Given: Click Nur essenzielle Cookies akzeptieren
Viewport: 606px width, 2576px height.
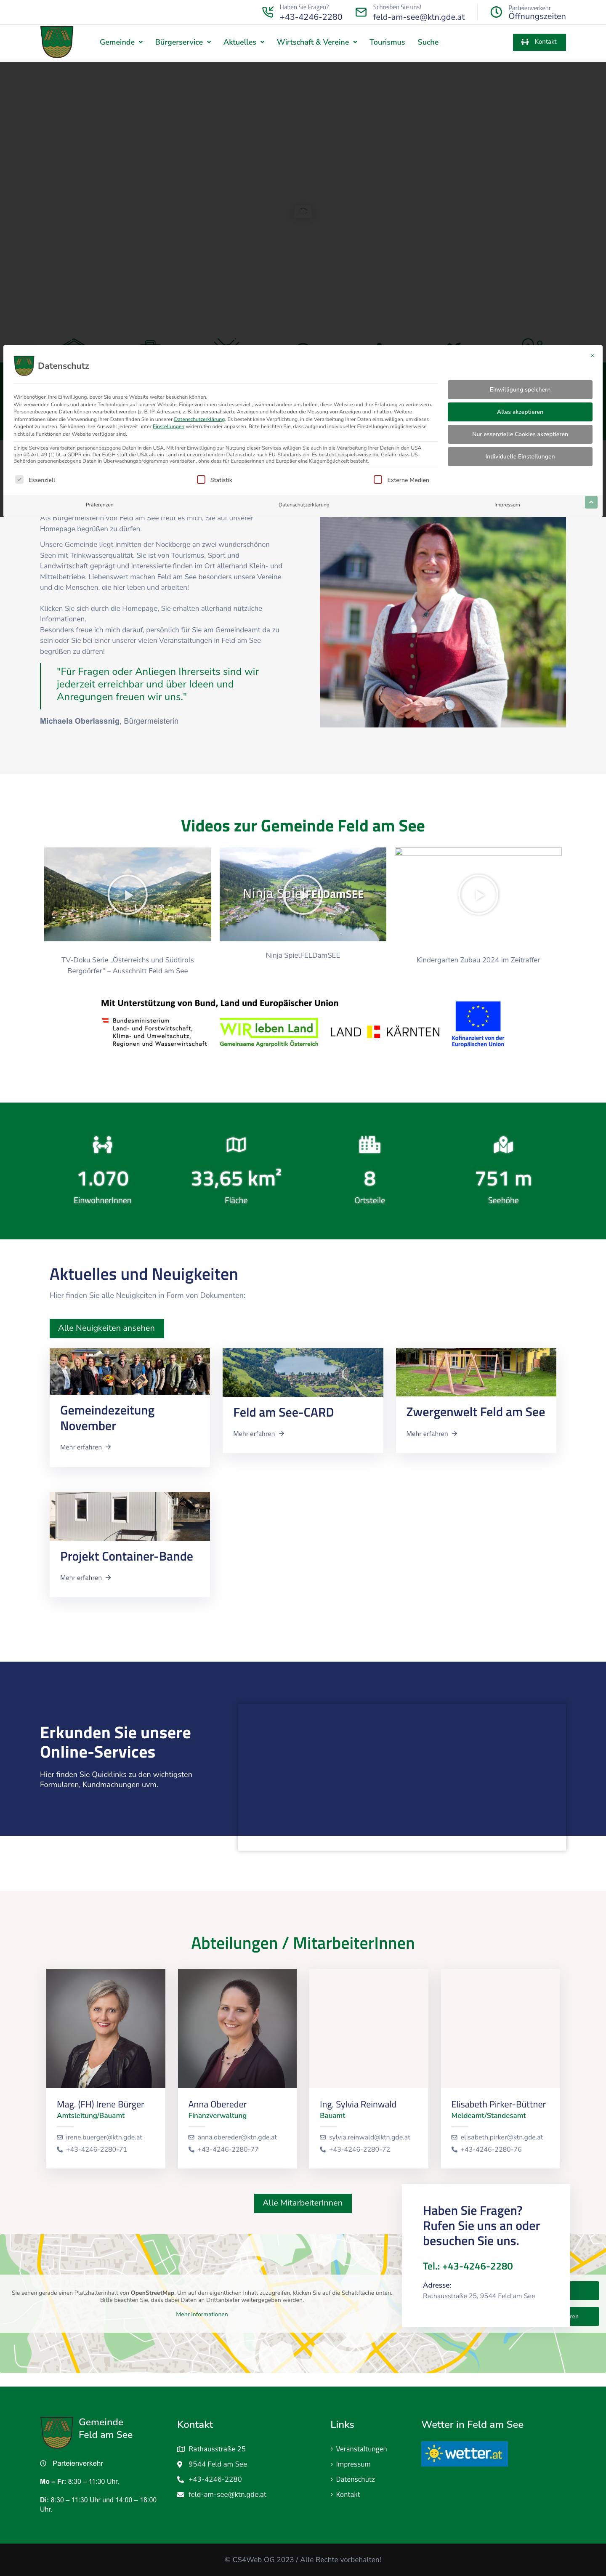Looking at the screenshot, I should pyautogui.click(x=520, y=434).
